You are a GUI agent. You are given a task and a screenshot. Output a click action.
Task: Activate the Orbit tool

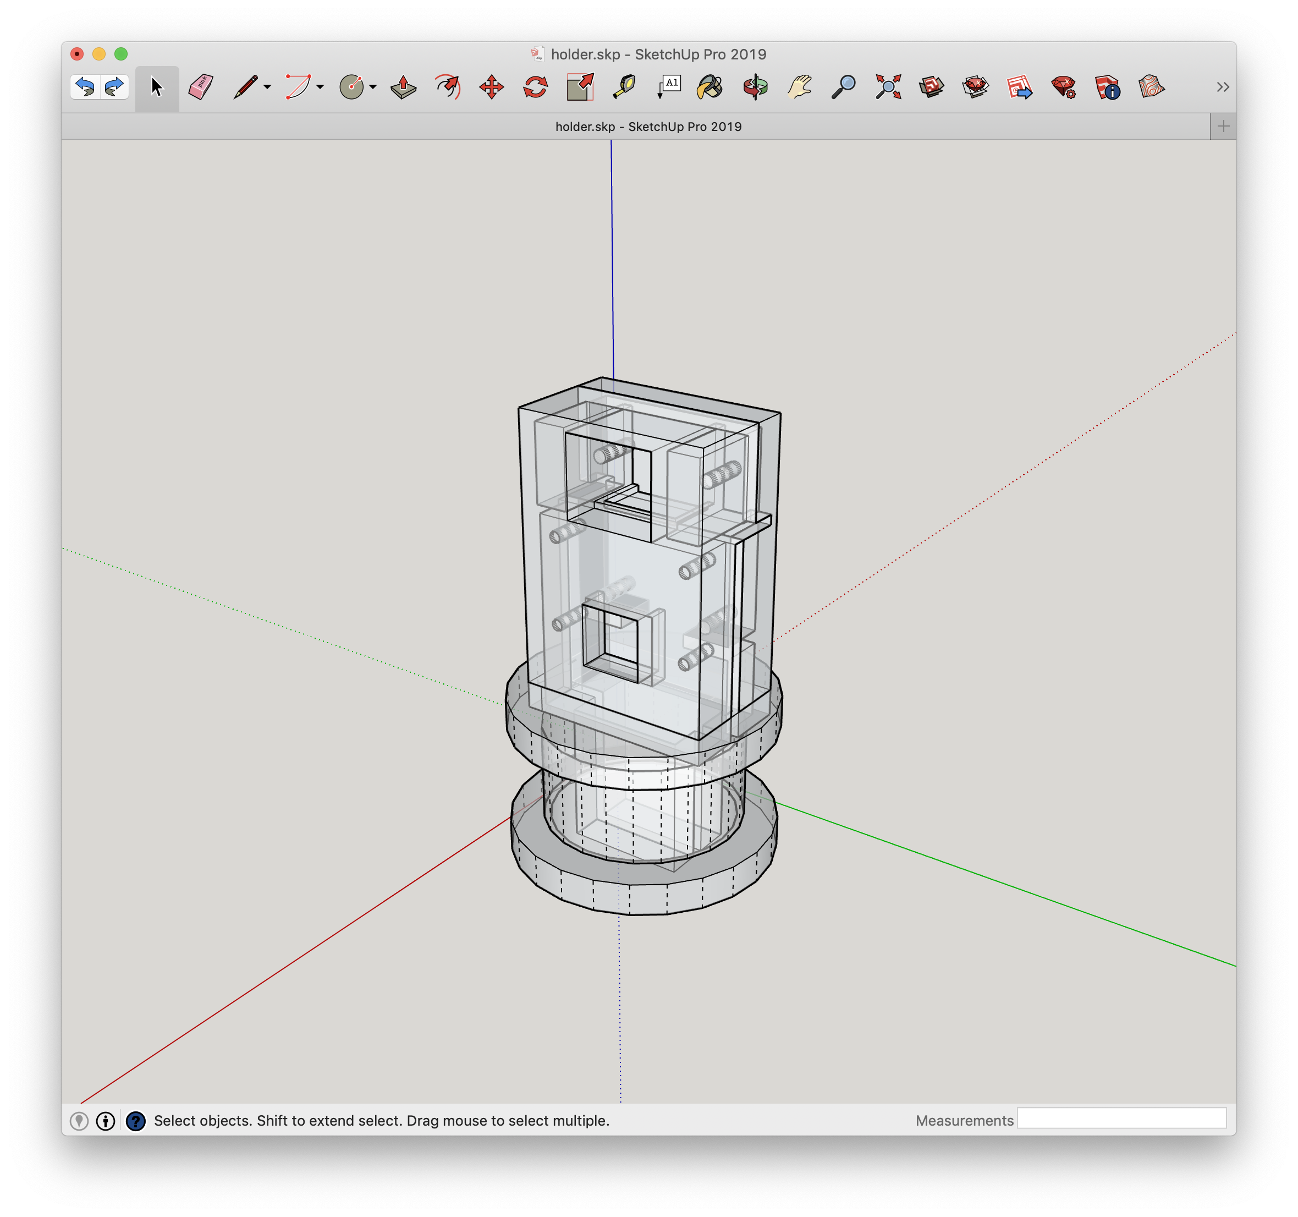(x=756, y=87)
